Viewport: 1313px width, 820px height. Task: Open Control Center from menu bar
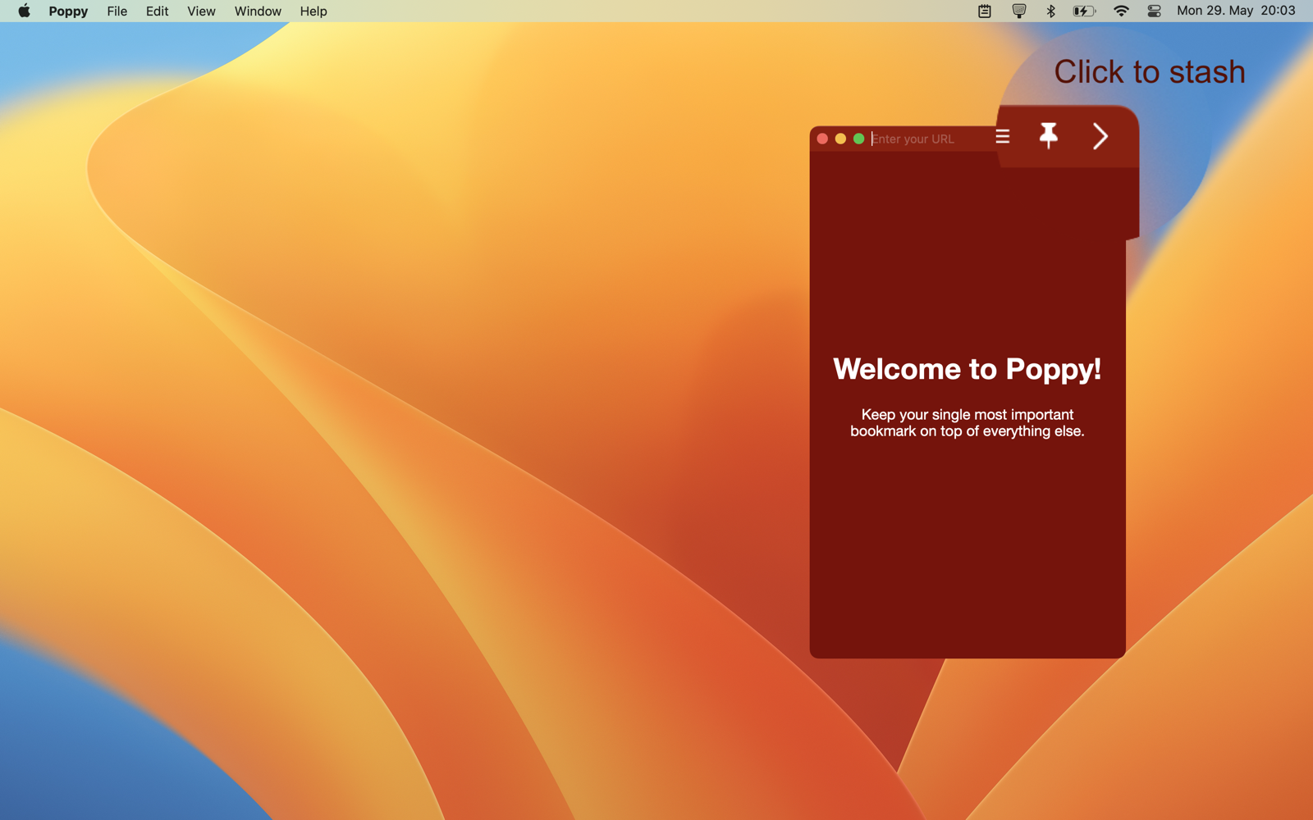[x=1154, y=11]
